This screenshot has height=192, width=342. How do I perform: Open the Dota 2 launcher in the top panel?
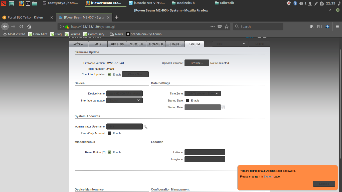pyautogui.click(x=3, y=3)
